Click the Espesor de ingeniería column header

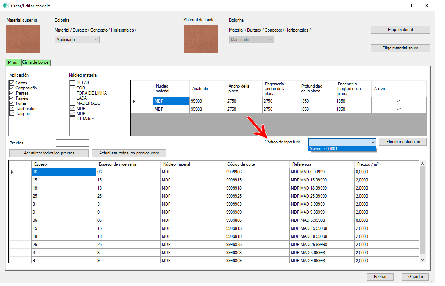(128, 164)
